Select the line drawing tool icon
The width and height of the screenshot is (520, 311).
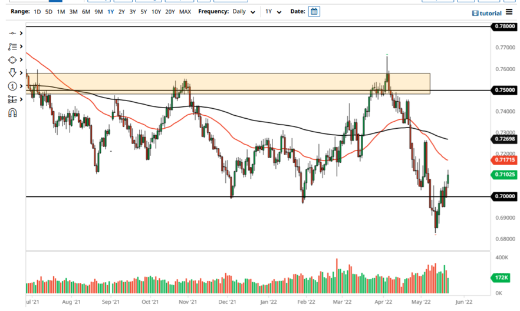coord(12,33)
